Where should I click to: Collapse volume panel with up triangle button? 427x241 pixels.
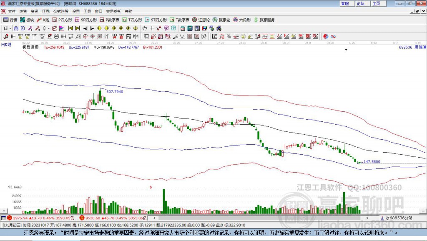coord(4,211)
